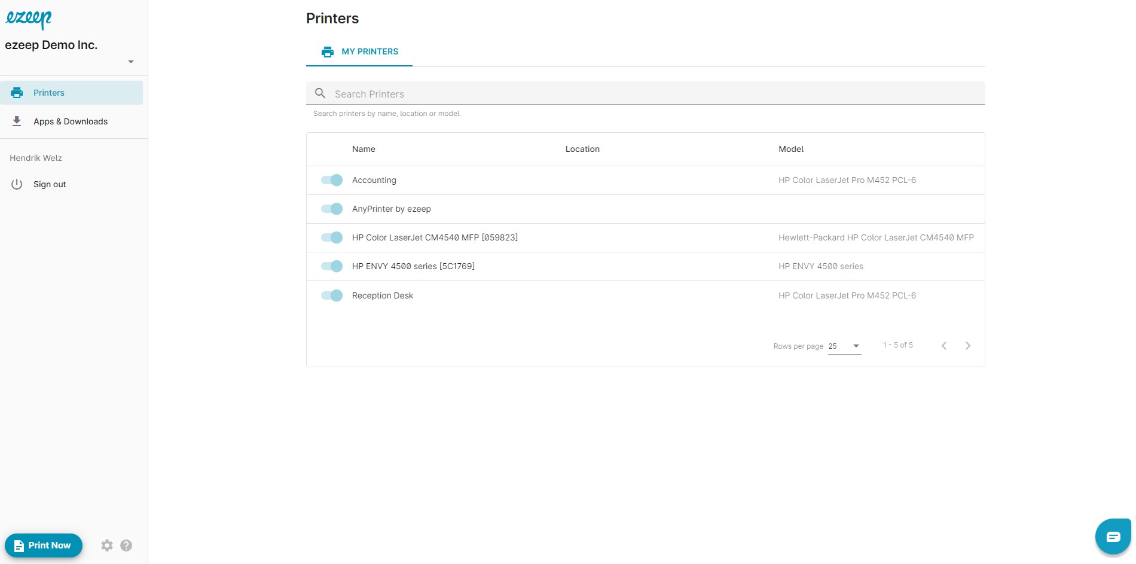The image size is (1136, 564).
Task: Click the search magnifier icon
Action: (x=320, y=93)
